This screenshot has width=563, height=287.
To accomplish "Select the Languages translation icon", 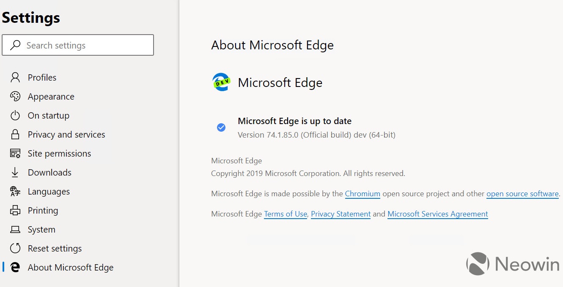I will 15,191.
